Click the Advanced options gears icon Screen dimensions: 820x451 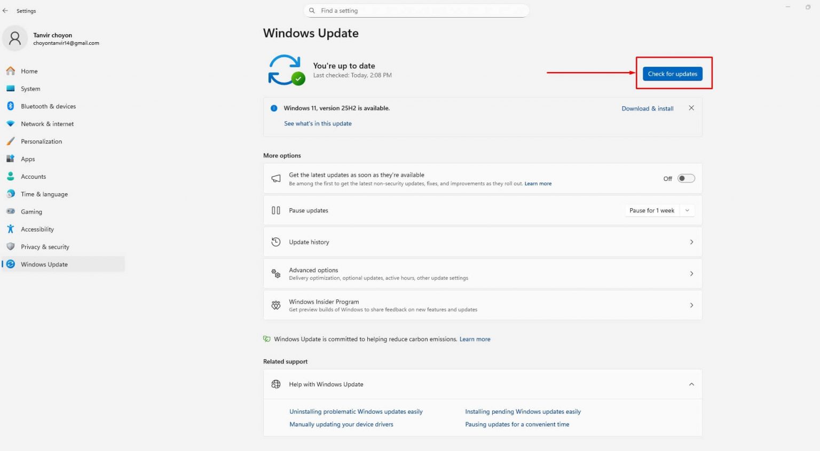coord(276,274)
